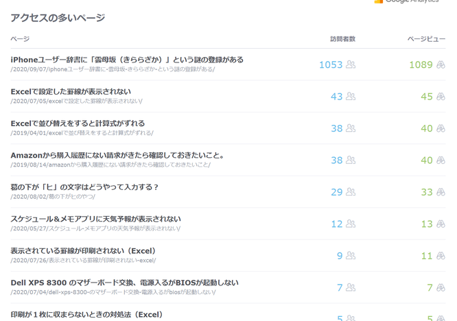Click the ページビュー column header

tap(426, 39)
